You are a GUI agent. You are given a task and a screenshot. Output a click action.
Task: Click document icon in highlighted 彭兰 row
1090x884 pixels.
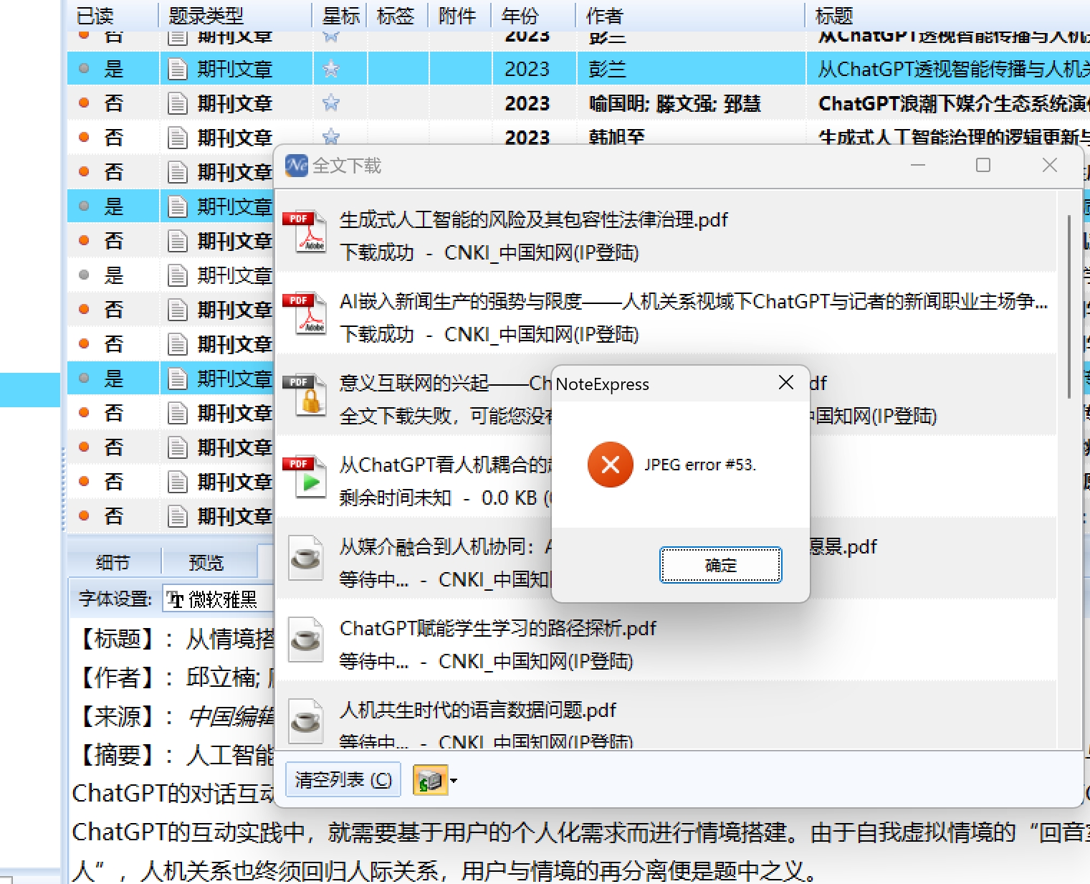coord(177,69)
